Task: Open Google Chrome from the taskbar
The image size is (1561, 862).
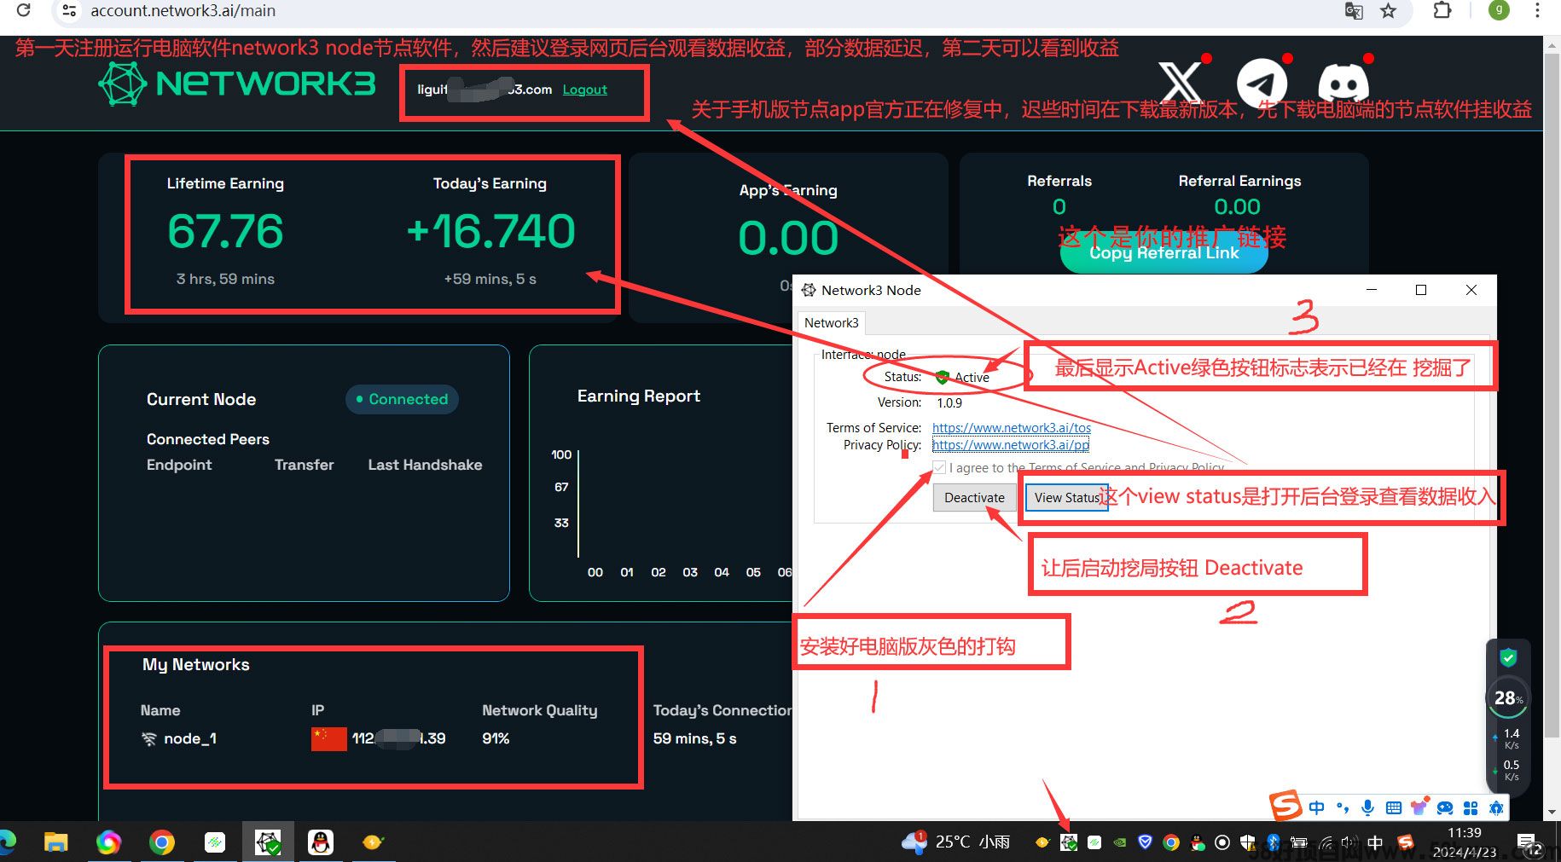Action: [x=161, y=842]
